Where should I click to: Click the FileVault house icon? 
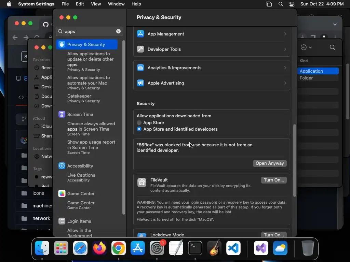(142, 183)
